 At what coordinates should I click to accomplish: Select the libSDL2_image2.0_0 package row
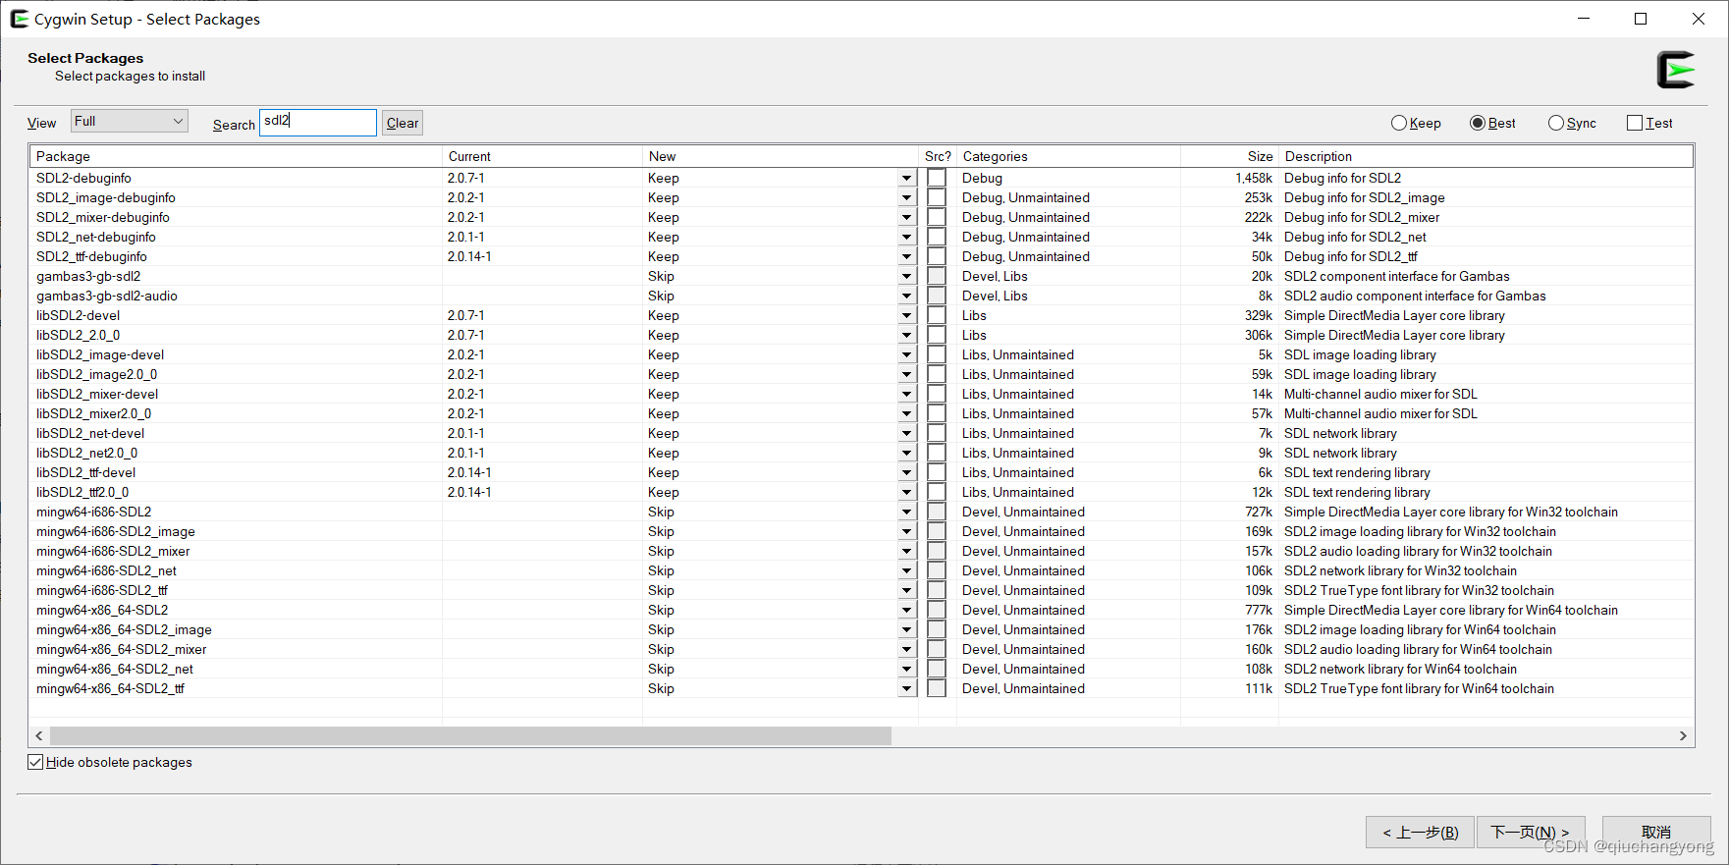[x=860, y=374]
